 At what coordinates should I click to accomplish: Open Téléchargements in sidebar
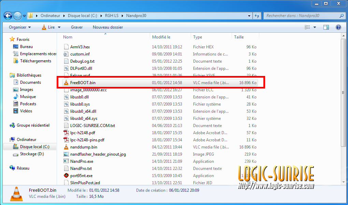click(x=32, y=61)
